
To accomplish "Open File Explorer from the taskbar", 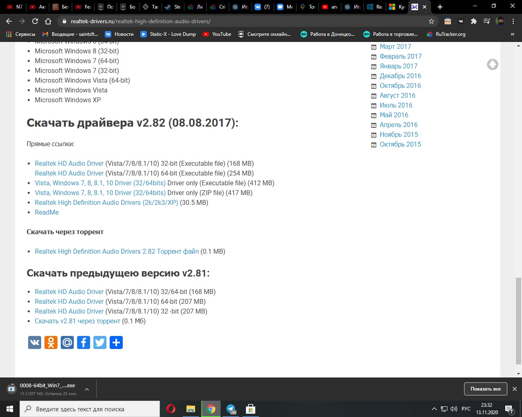I will (x=191, y=409).
